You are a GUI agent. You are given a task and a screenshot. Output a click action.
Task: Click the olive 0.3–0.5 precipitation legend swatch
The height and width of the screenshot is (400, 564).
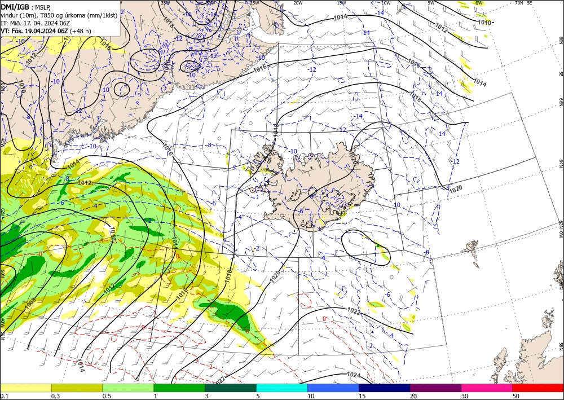point(77,388)
